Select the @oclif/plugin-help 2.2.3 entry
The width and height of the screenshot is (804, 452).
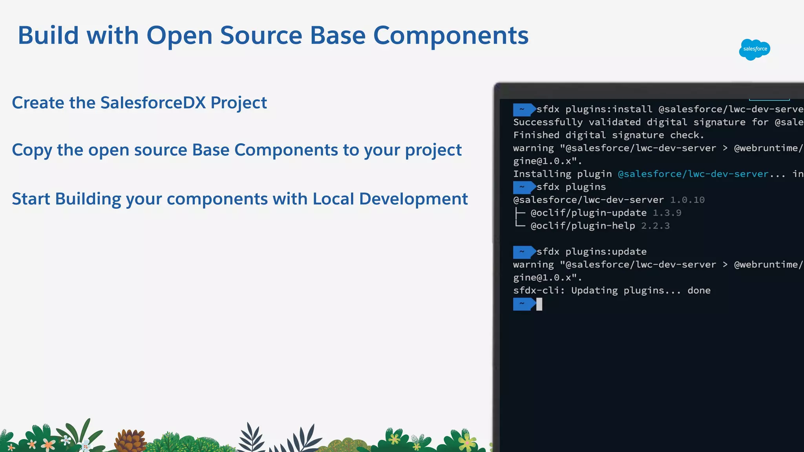600,226
